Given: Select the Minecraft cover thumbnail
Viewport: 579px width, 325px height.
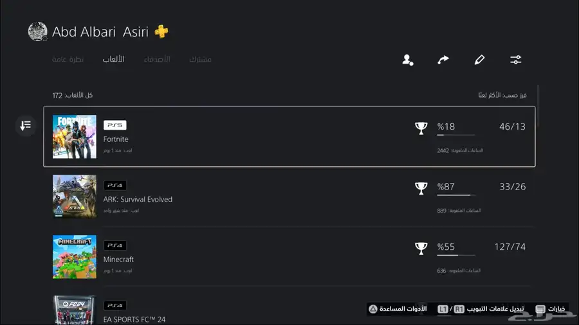Looking at the screenshot, I should click(x=74, y=257).
